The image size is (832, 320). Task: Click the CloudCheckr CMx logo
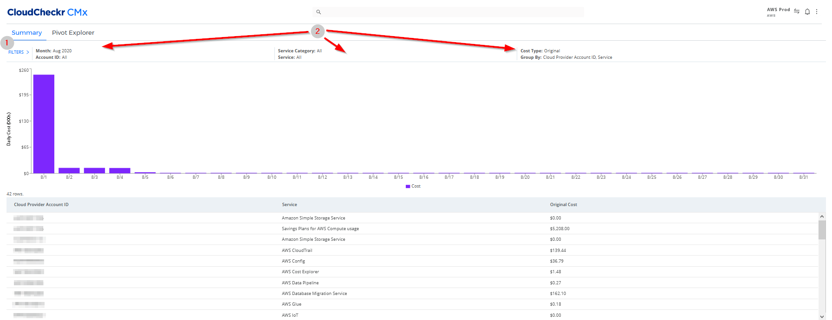(47, 12)
